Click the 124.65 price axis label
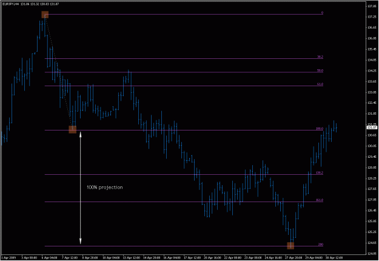The image size is (379, 261). 372,243
